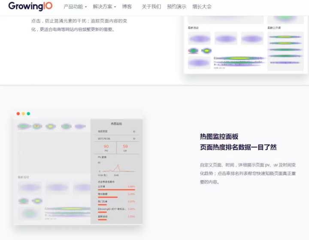Click the 热图监控面板 heading

(x=219, y=137)
